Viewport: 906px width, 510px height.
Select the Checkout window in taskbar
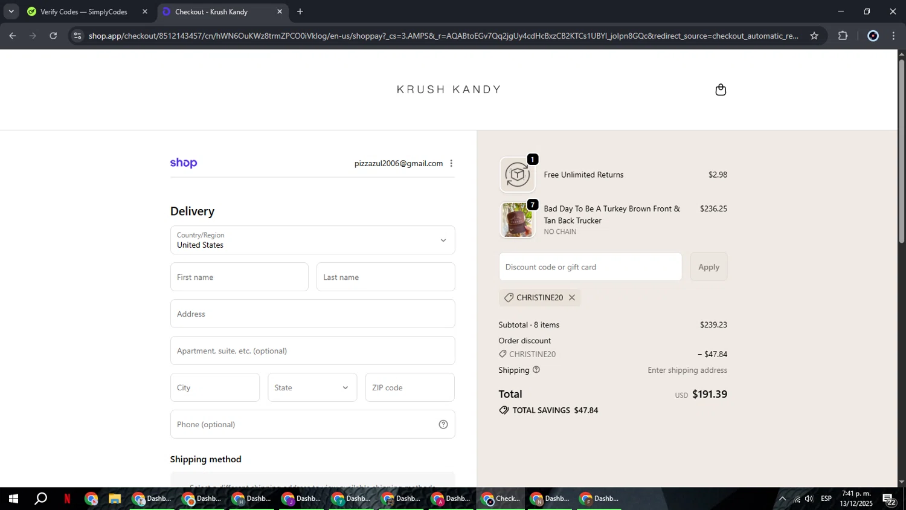[x=500, y=499]
